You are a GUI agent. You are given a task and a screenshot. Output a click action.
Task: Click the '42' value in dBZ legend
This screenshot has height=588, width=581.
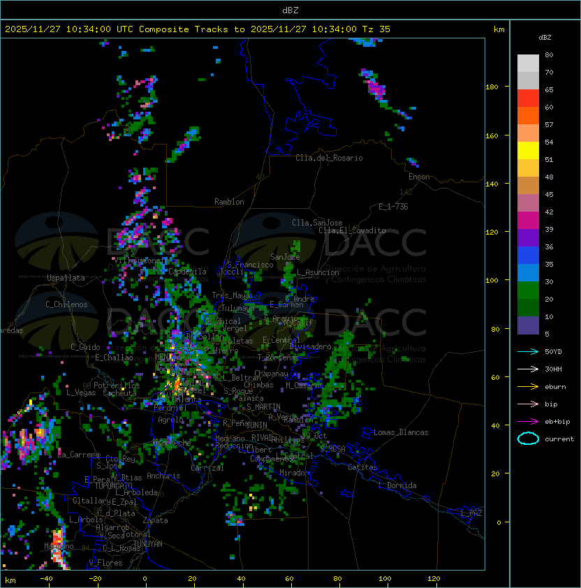(x=549, y=212)
